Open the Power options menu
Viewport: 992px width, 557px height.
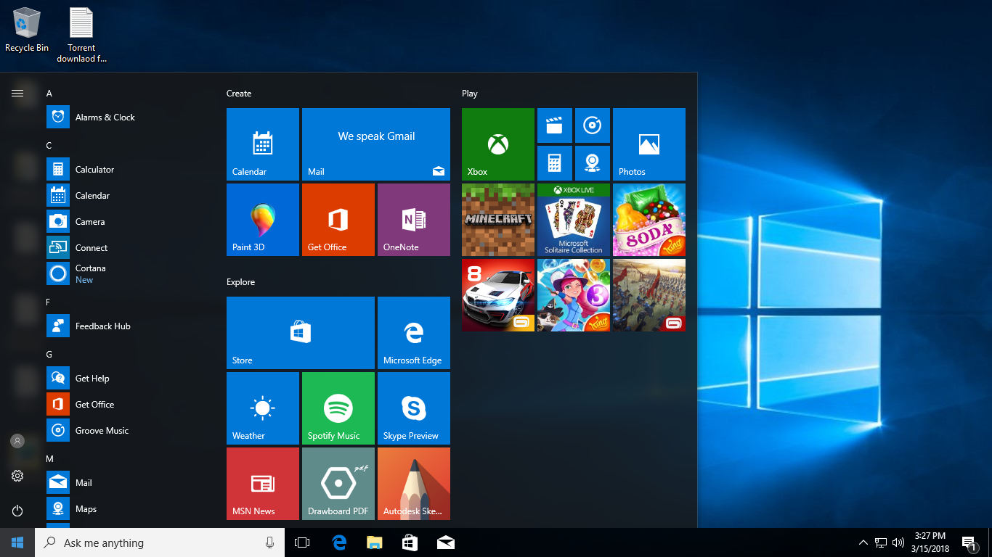(17, 511)
